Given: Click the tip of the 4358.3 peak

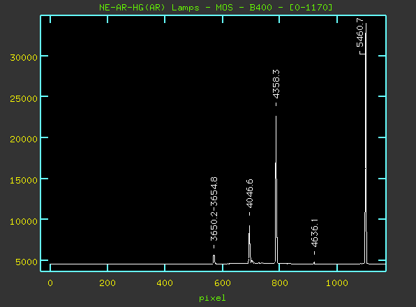Looking at the screenshot, I should click(276, 116).
